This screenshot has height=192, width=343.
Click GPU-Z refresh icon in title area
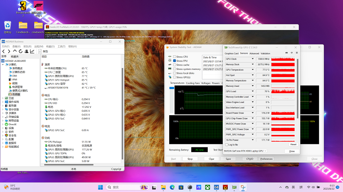coord(292,53)
